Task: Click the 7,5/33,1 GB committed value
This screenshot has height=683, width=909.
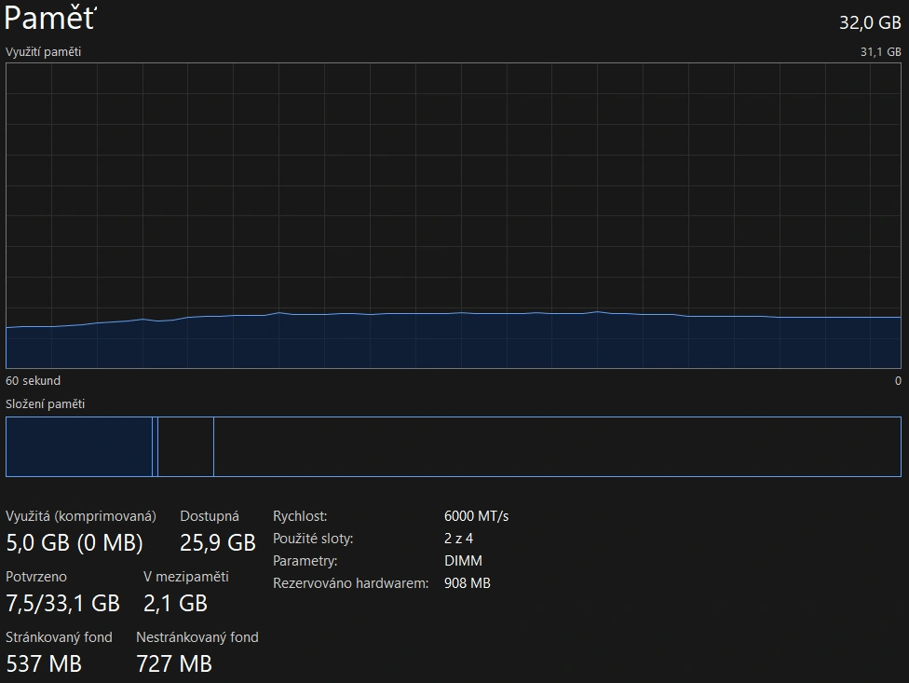Action: [63, 603]
